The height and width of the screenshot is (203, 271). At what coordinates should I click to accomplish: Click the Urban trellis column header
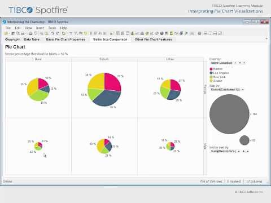(x=171, y=59)
